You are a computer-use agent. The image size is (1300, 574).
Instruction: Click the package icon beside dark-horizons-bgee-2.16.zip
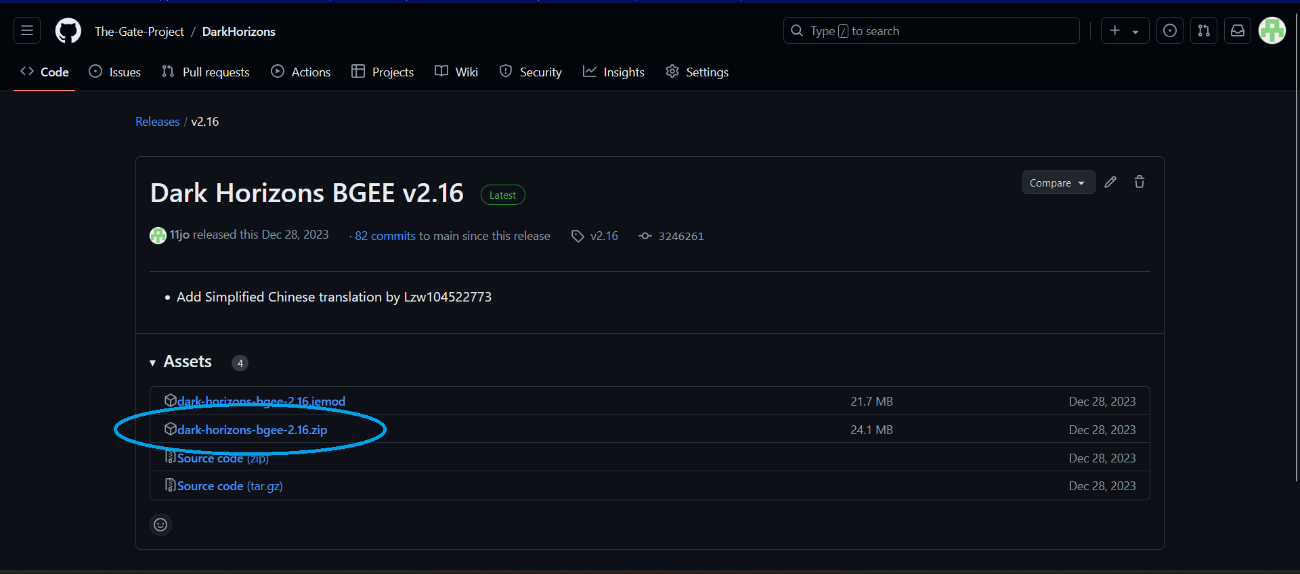coord(171,429)
